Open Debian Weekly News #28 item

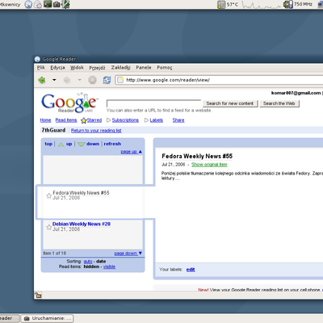click(82, 224)
